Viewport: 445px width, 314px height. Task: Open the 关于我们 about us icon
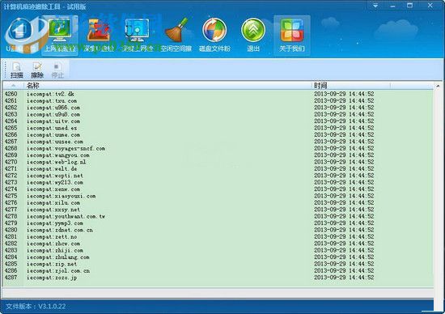[x=292, y=36]
